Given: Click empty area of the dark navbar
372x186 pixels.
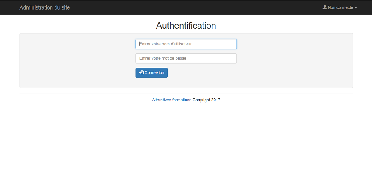Looking at the screenshot, I should pyautogui.click(x=186, y=7).
